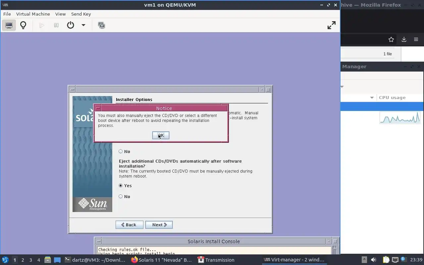Open network connection tray icon
424x265 pixels.
395,260
